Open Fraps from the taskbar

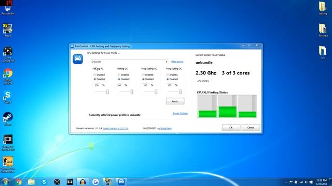108,182
